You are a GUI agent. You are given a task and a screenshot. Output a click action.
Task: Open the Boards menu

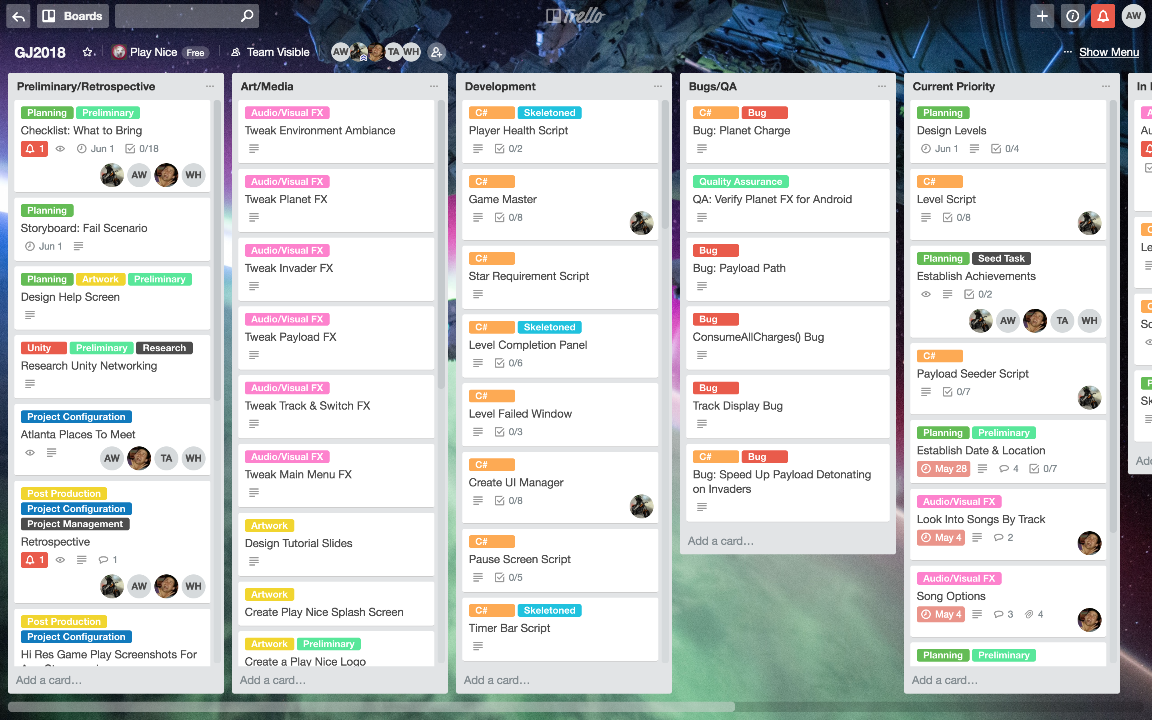(73, 16)
